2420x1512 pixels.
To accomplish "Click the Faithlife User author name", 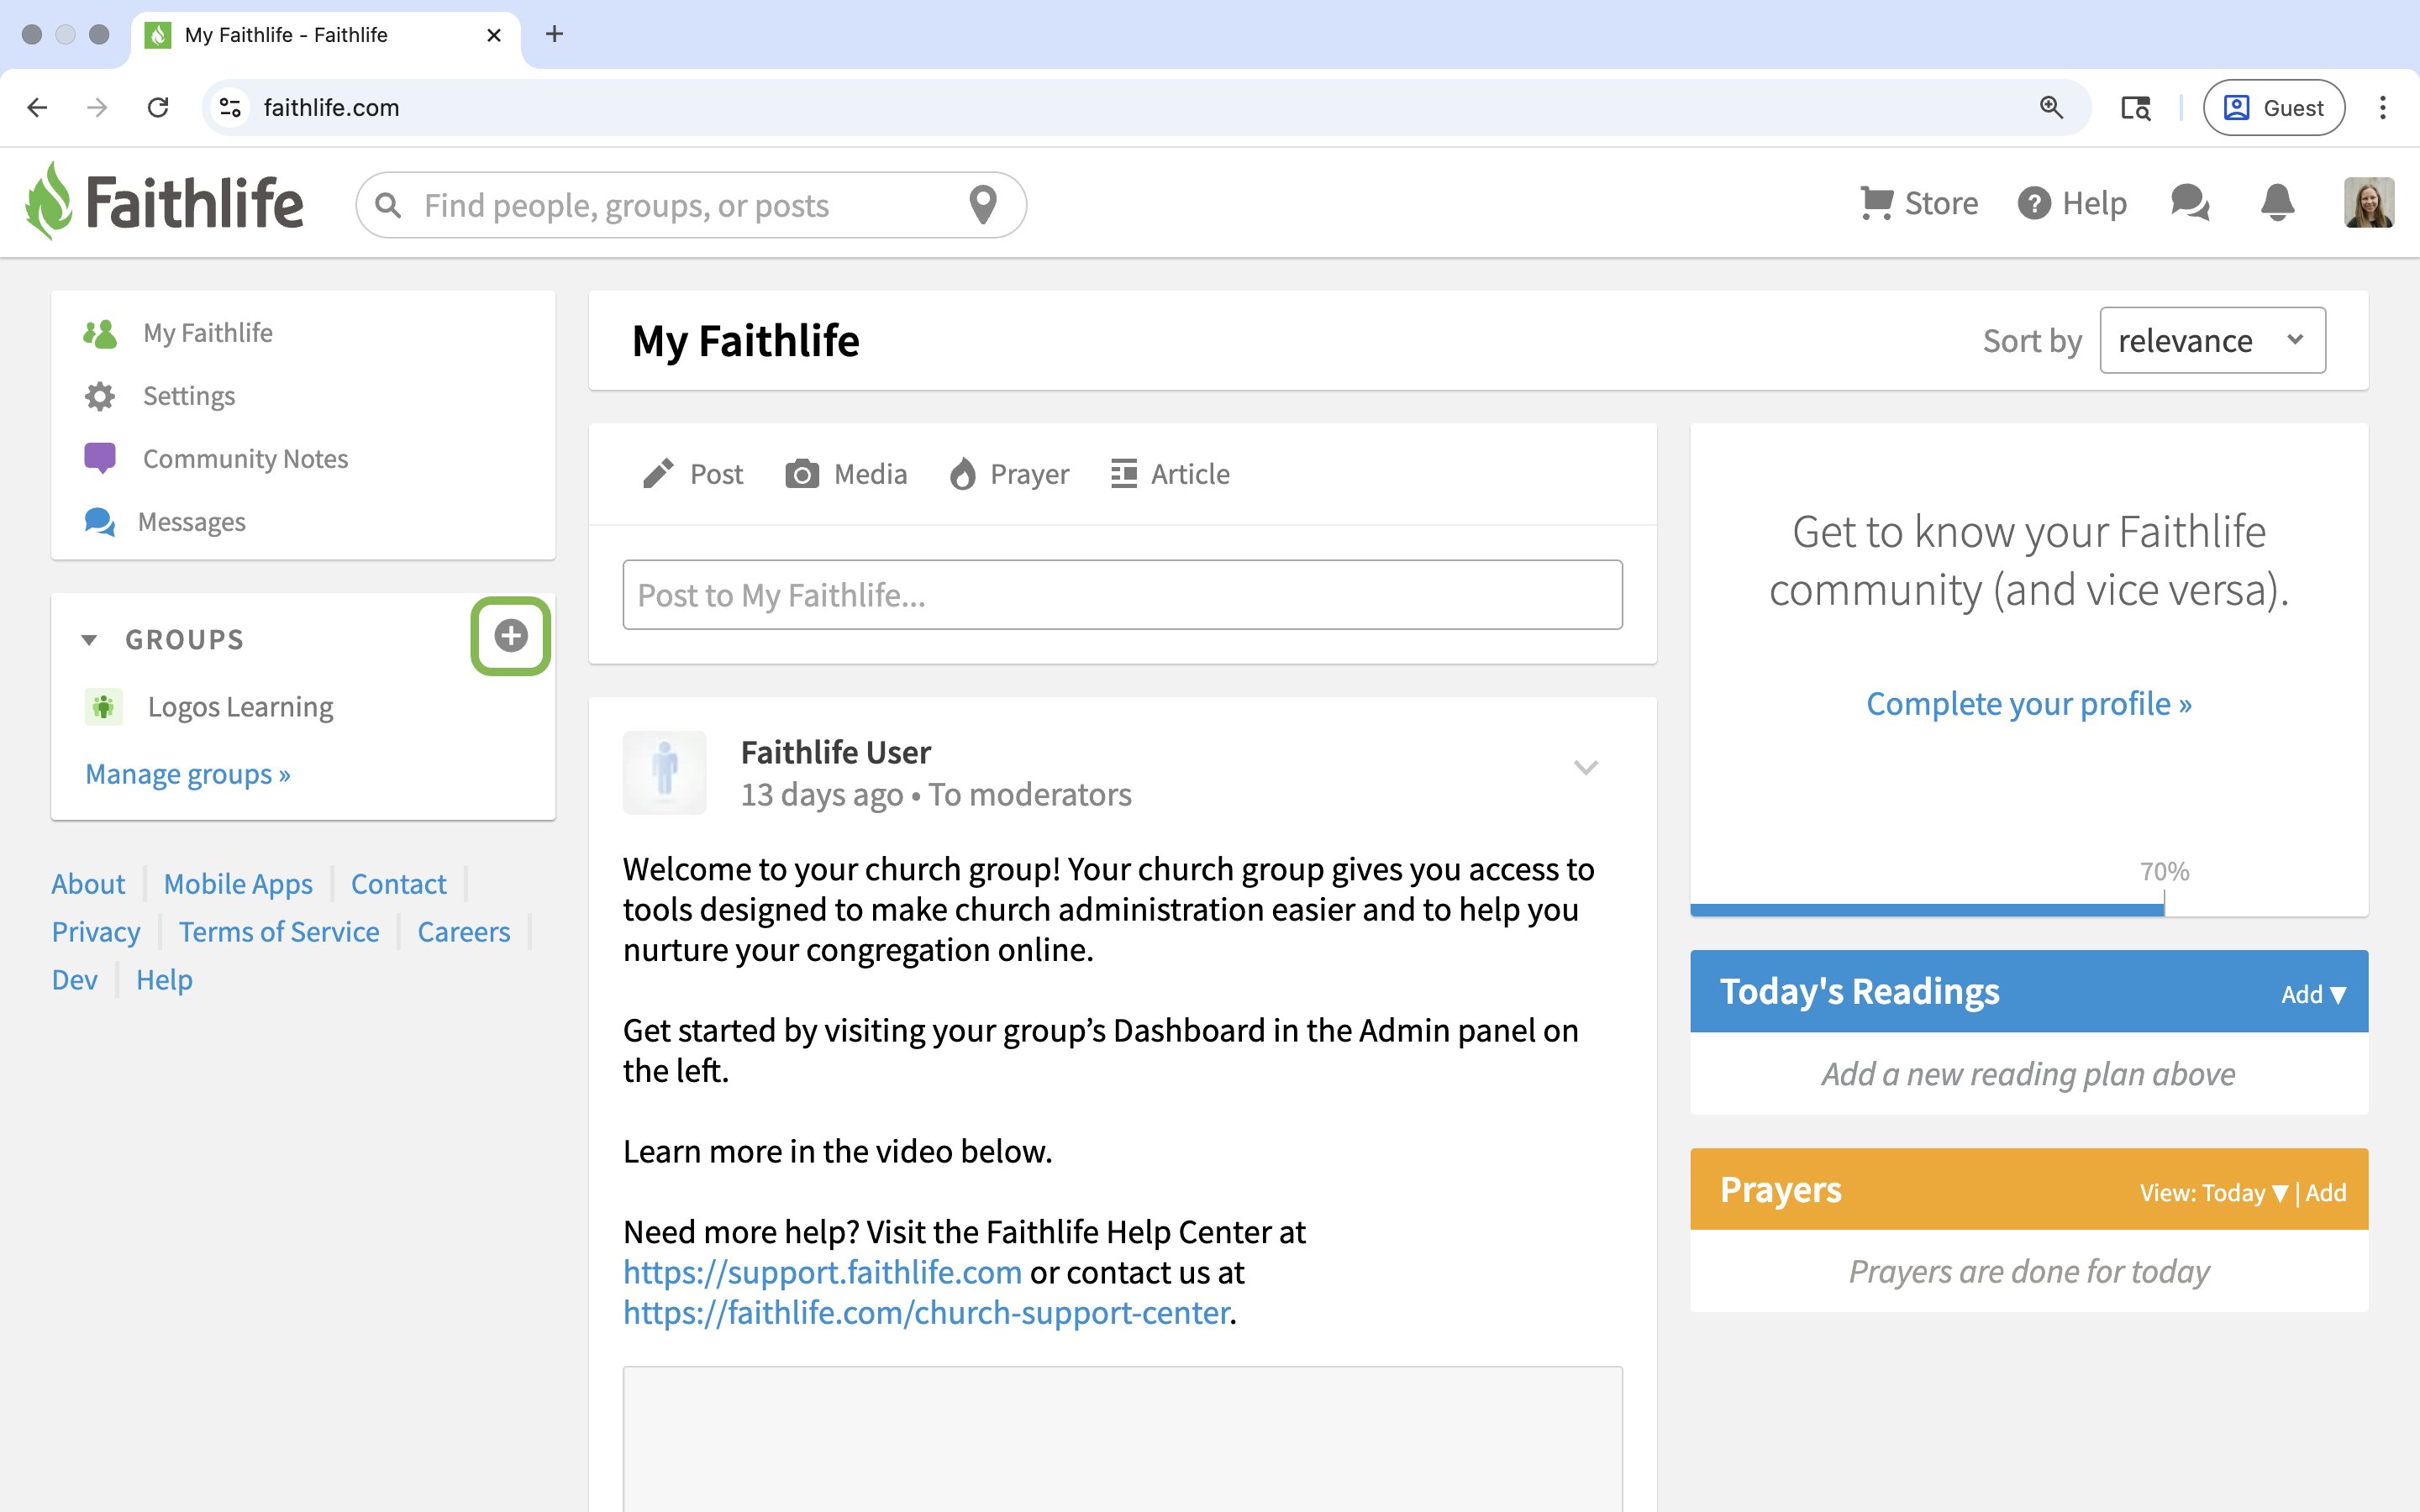I will pos(835,752).
